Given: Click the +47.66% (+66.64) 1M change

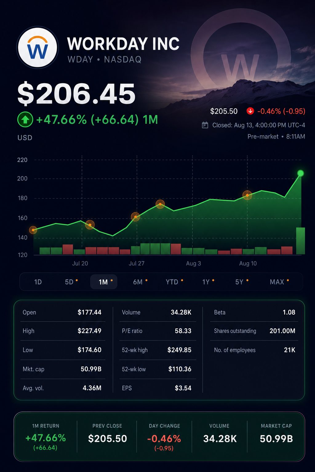Looking at the screenshot, I should [97, 120].
